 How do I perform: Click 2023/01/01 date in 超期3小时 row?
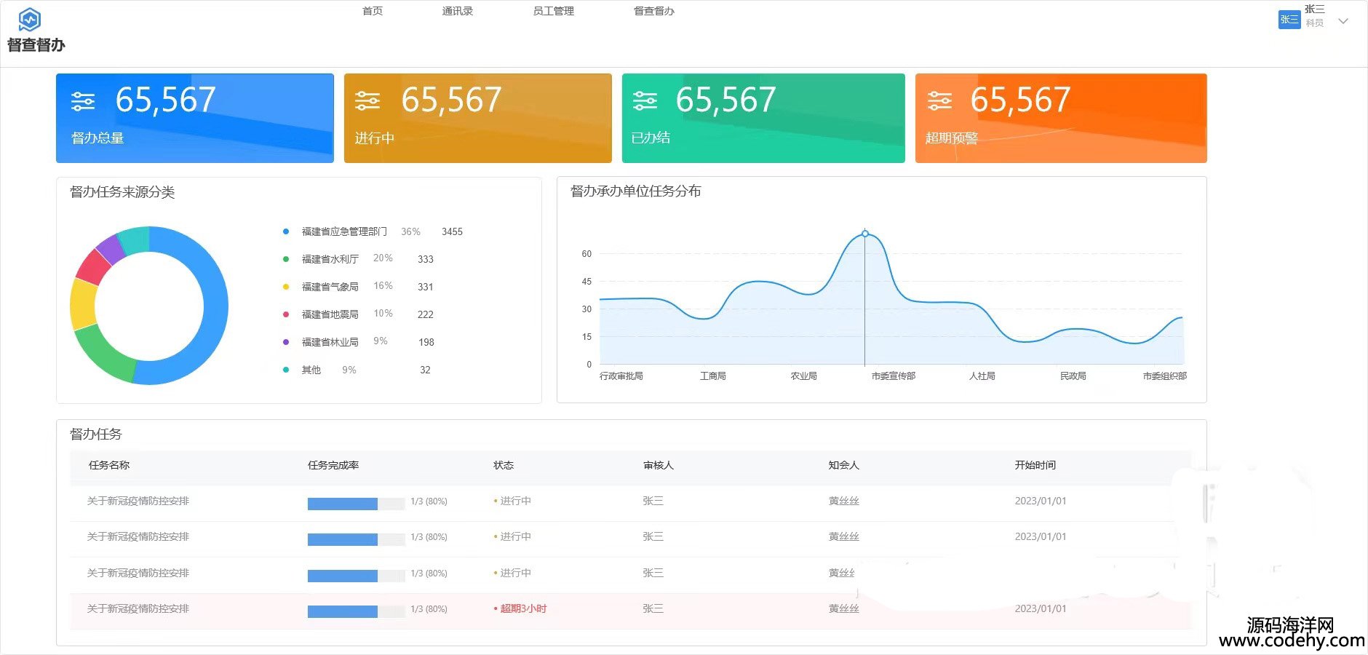[x=1041, y=608]
